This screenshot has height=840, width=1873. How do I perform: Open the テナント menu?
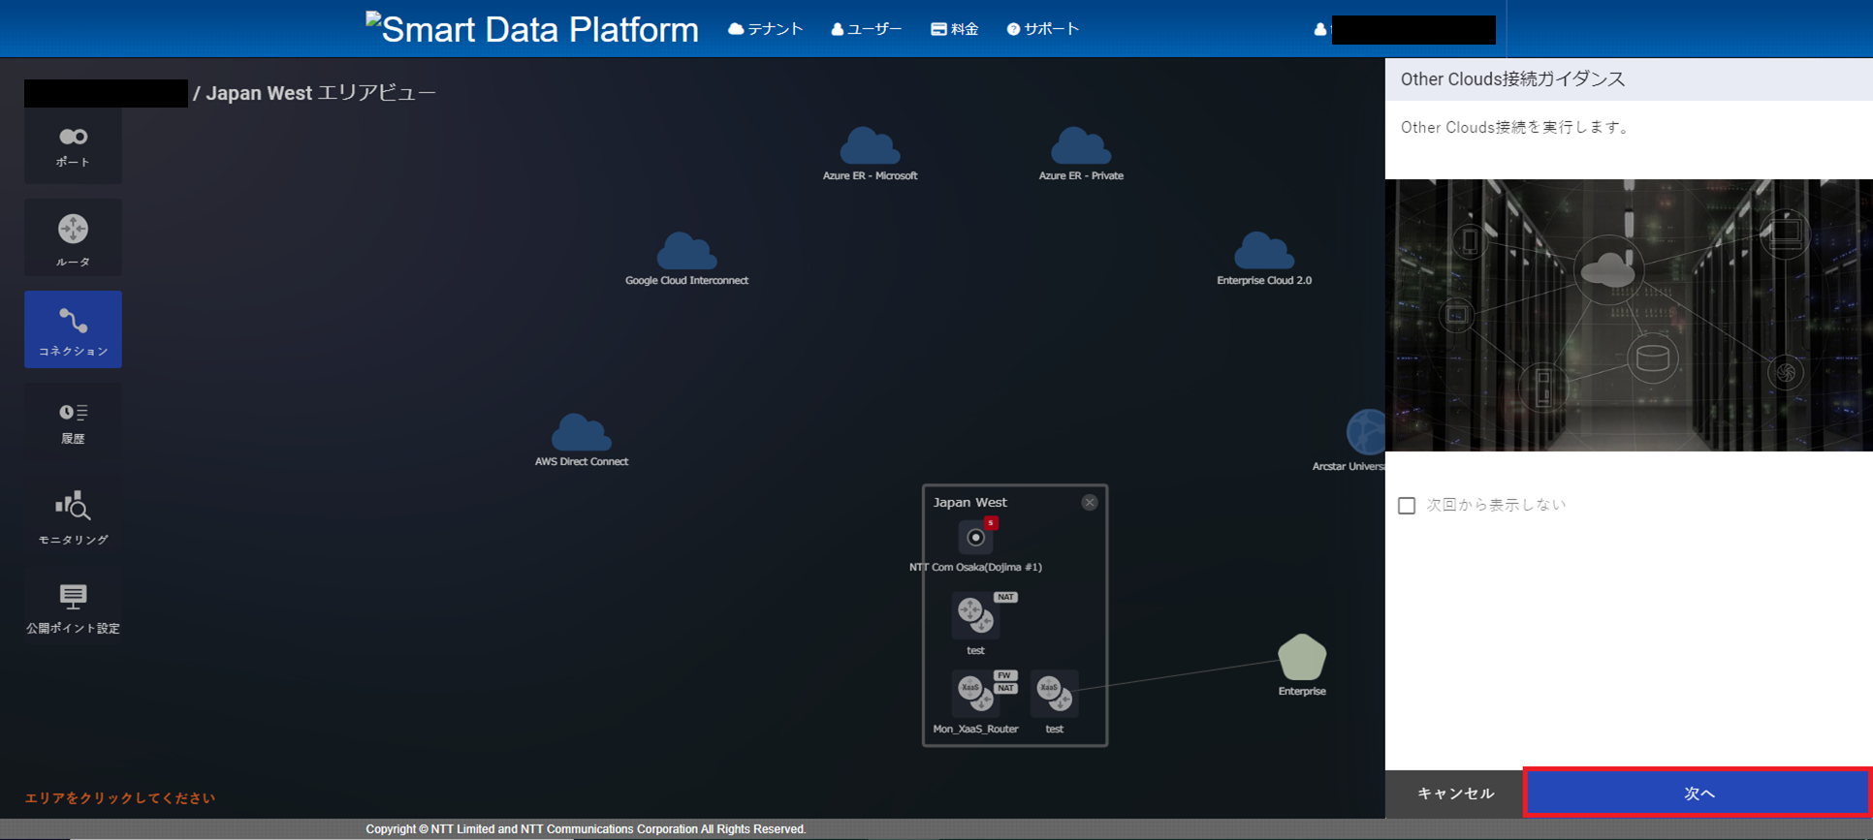point(766,29)
